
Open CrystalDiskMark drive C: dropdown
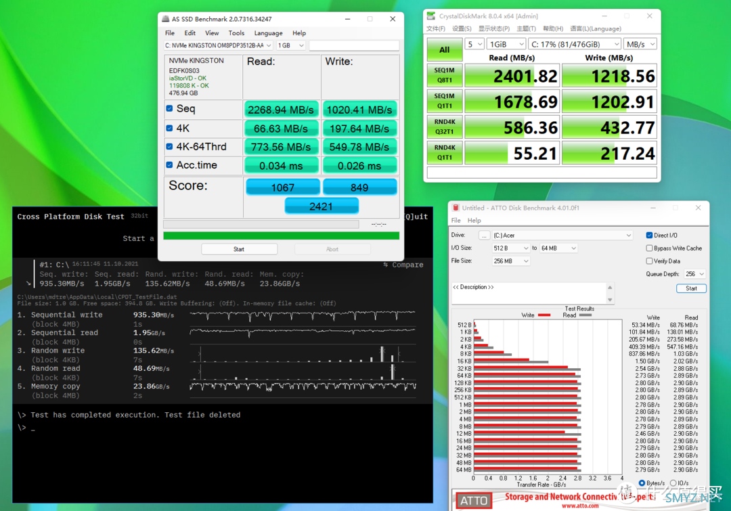tap(575, 44)
